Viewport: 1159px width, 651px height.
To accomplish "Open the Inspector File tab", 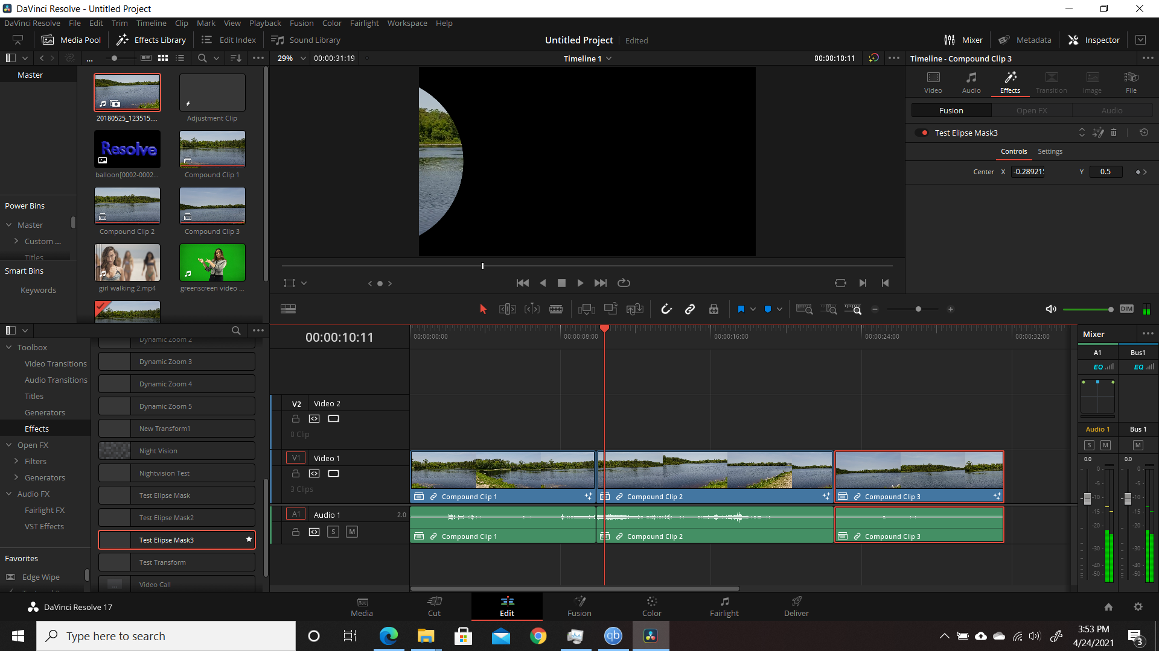I will coord(1131,83).
